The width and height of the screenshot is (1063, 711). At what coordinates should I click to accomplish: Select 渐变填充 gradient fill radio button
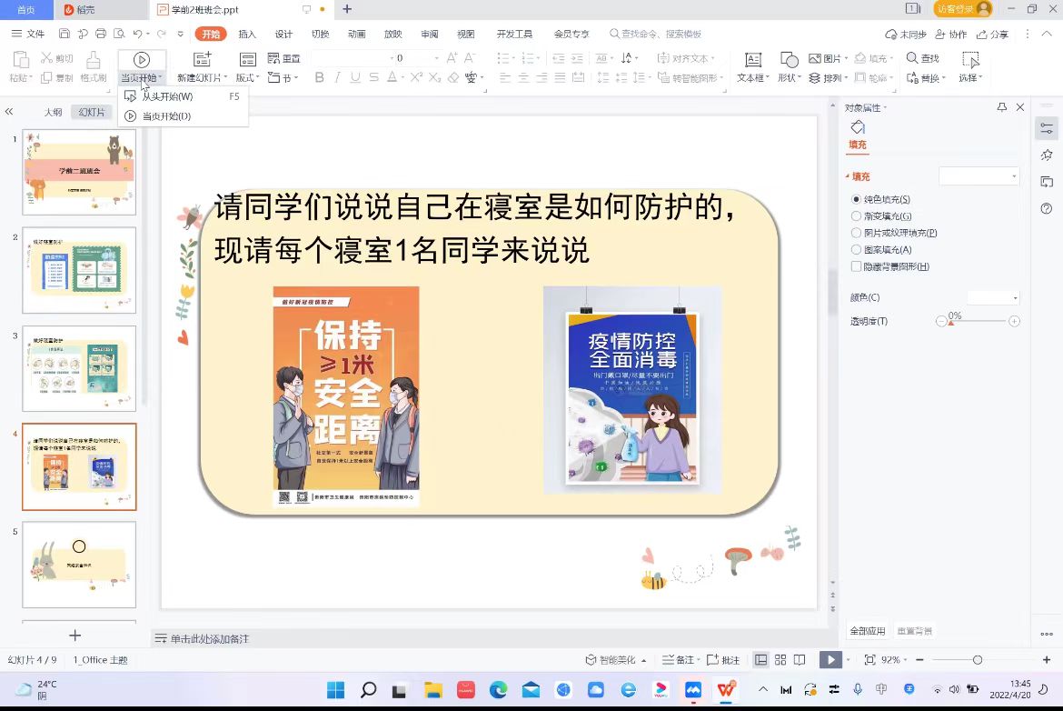coord(856,216)
